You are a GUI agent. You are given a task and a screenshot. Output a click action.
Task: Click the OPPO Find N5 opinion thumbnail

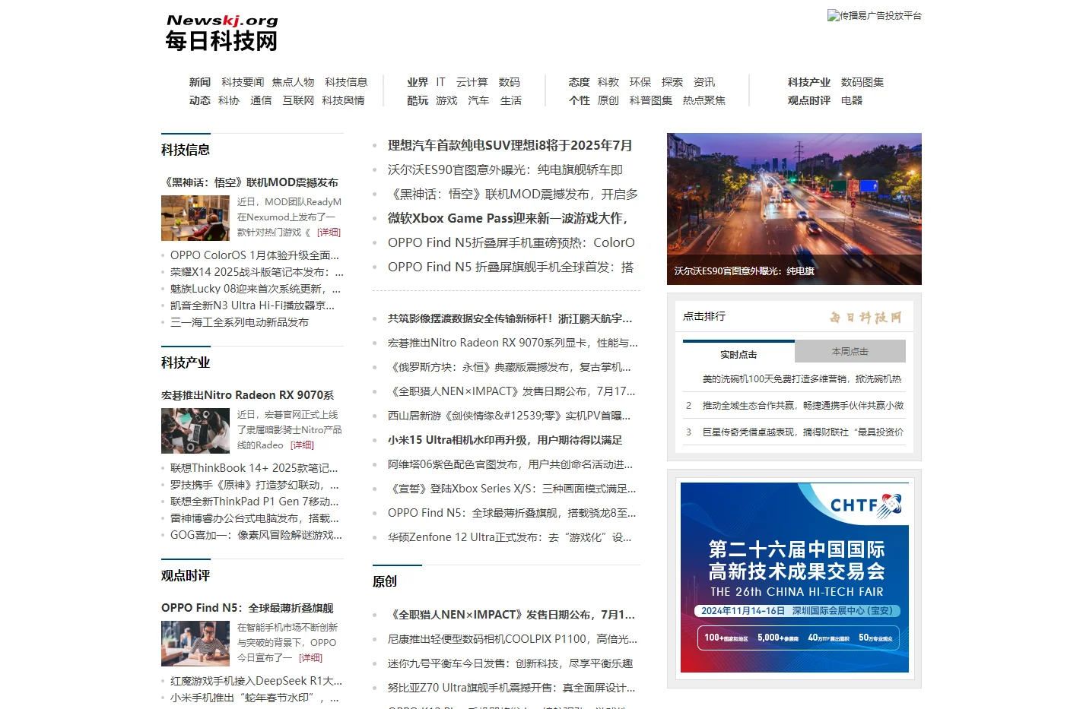coord(195,644)
